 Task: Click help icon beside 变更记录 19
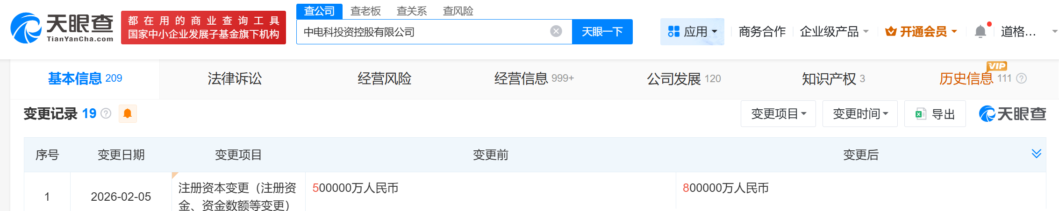pos(106,113)
